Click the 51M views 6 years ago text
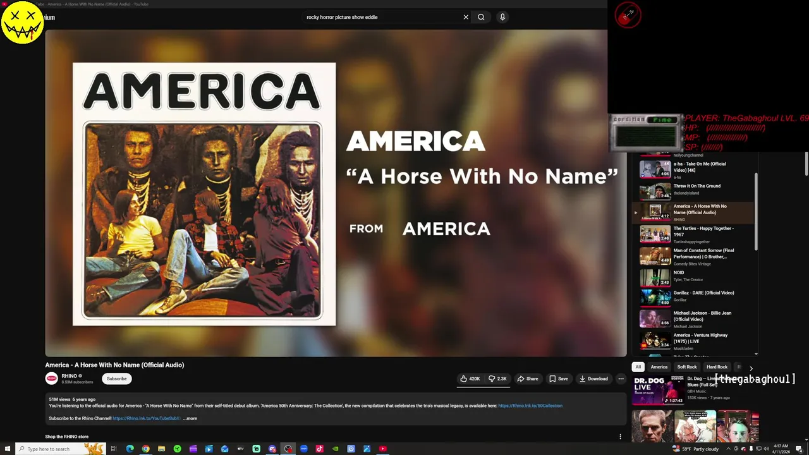Viewport: 809px width, 455px height. [72, 399]
